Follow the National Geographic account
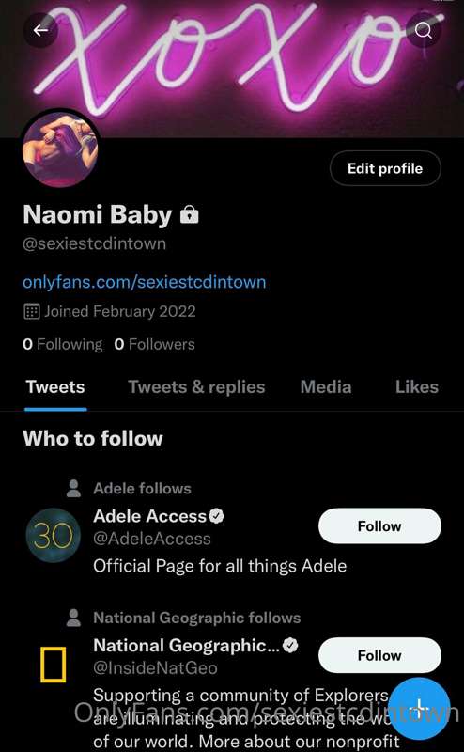Viewport: 464px width, 752px height. 379,655
